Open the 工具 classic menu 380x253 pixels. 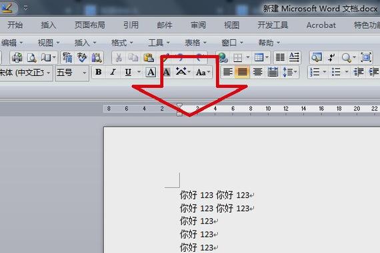point(159,43)
